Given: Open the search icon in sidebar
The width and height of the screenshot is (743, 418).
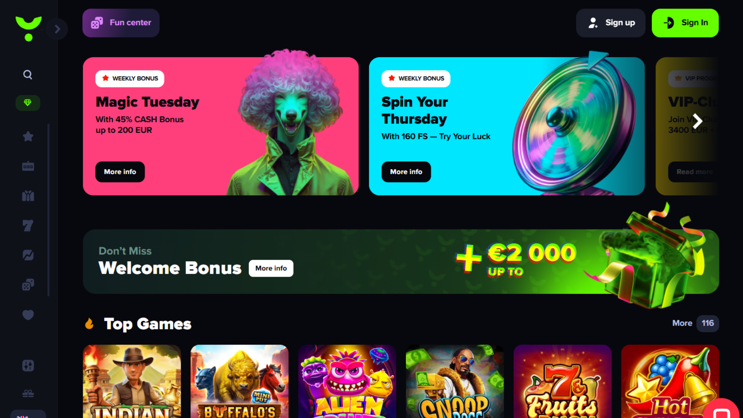Looking at the screenshot, I should pos(27,75).
